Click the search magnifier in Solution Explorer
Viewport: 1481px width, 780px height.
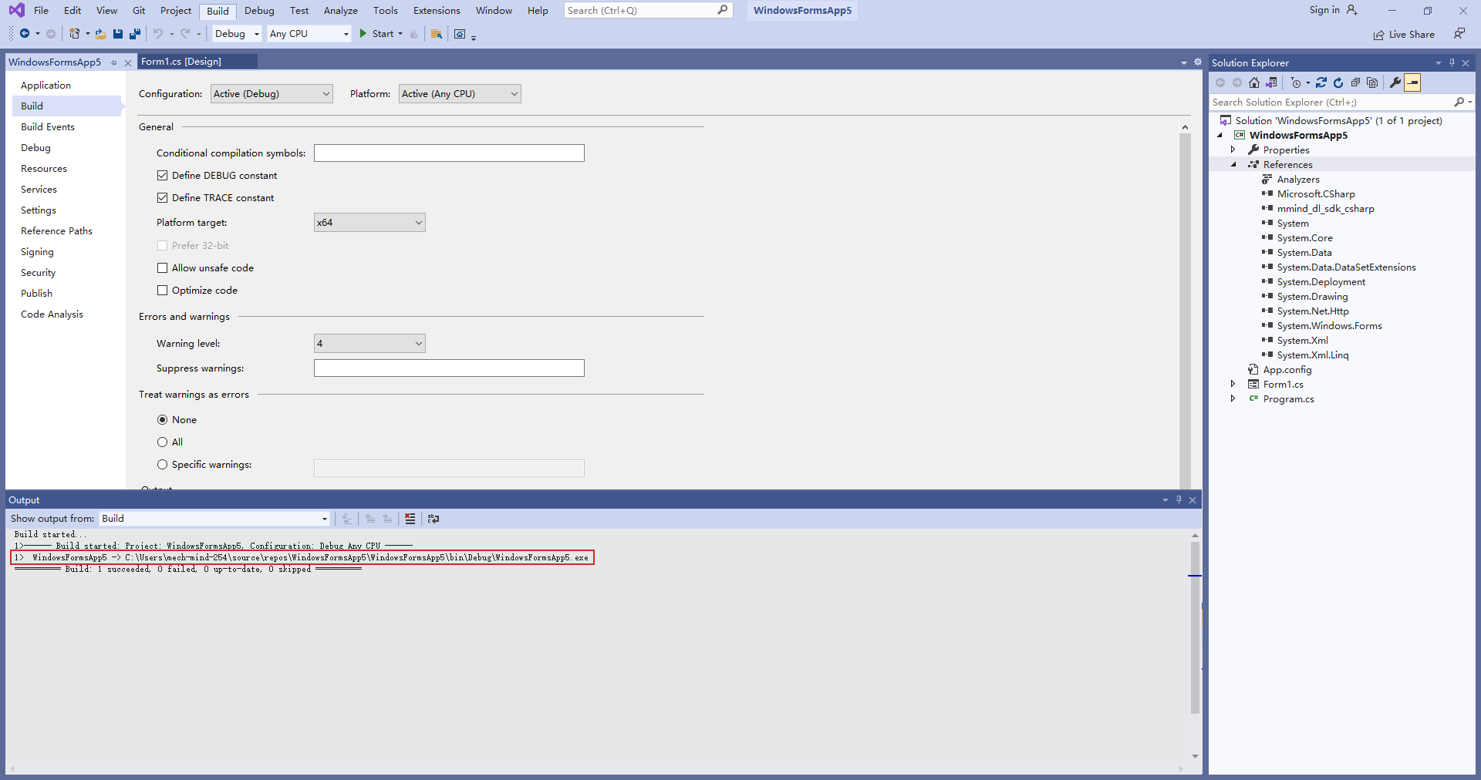point(1459,102)
